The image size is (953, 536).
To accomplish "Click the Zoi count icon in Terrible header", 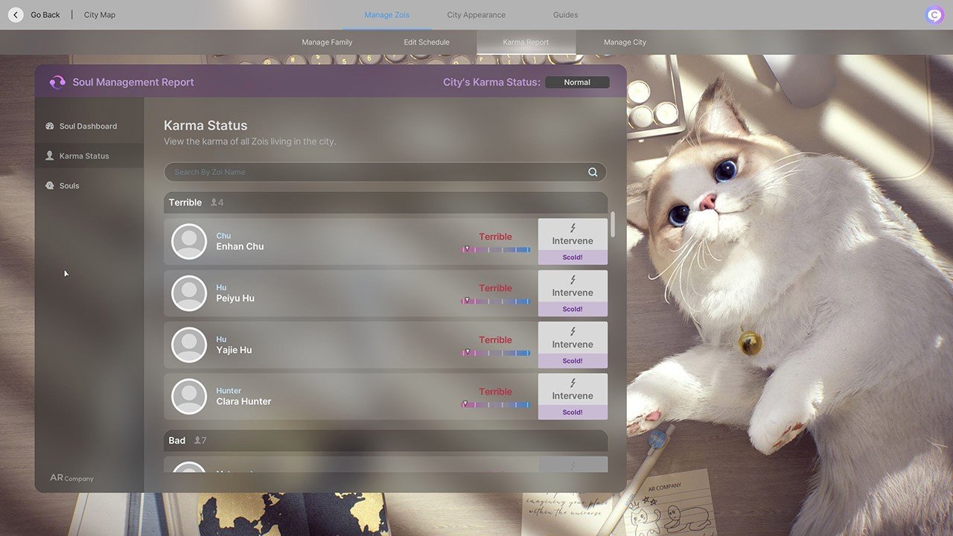I will [x=214, y=202].
